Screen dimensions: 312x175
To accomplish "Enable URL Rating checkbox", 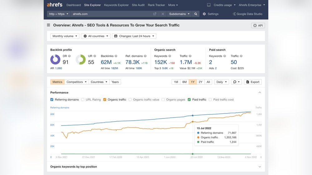I will click(x=83, y=99).
